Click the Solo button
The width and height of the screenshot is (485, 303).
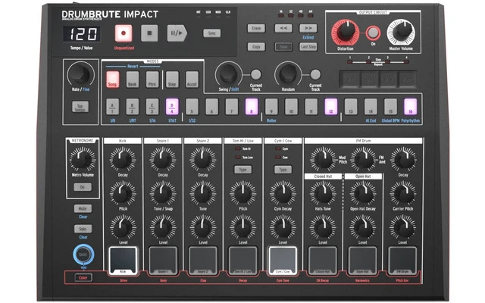pyautogui.click(x=83, y=229)
